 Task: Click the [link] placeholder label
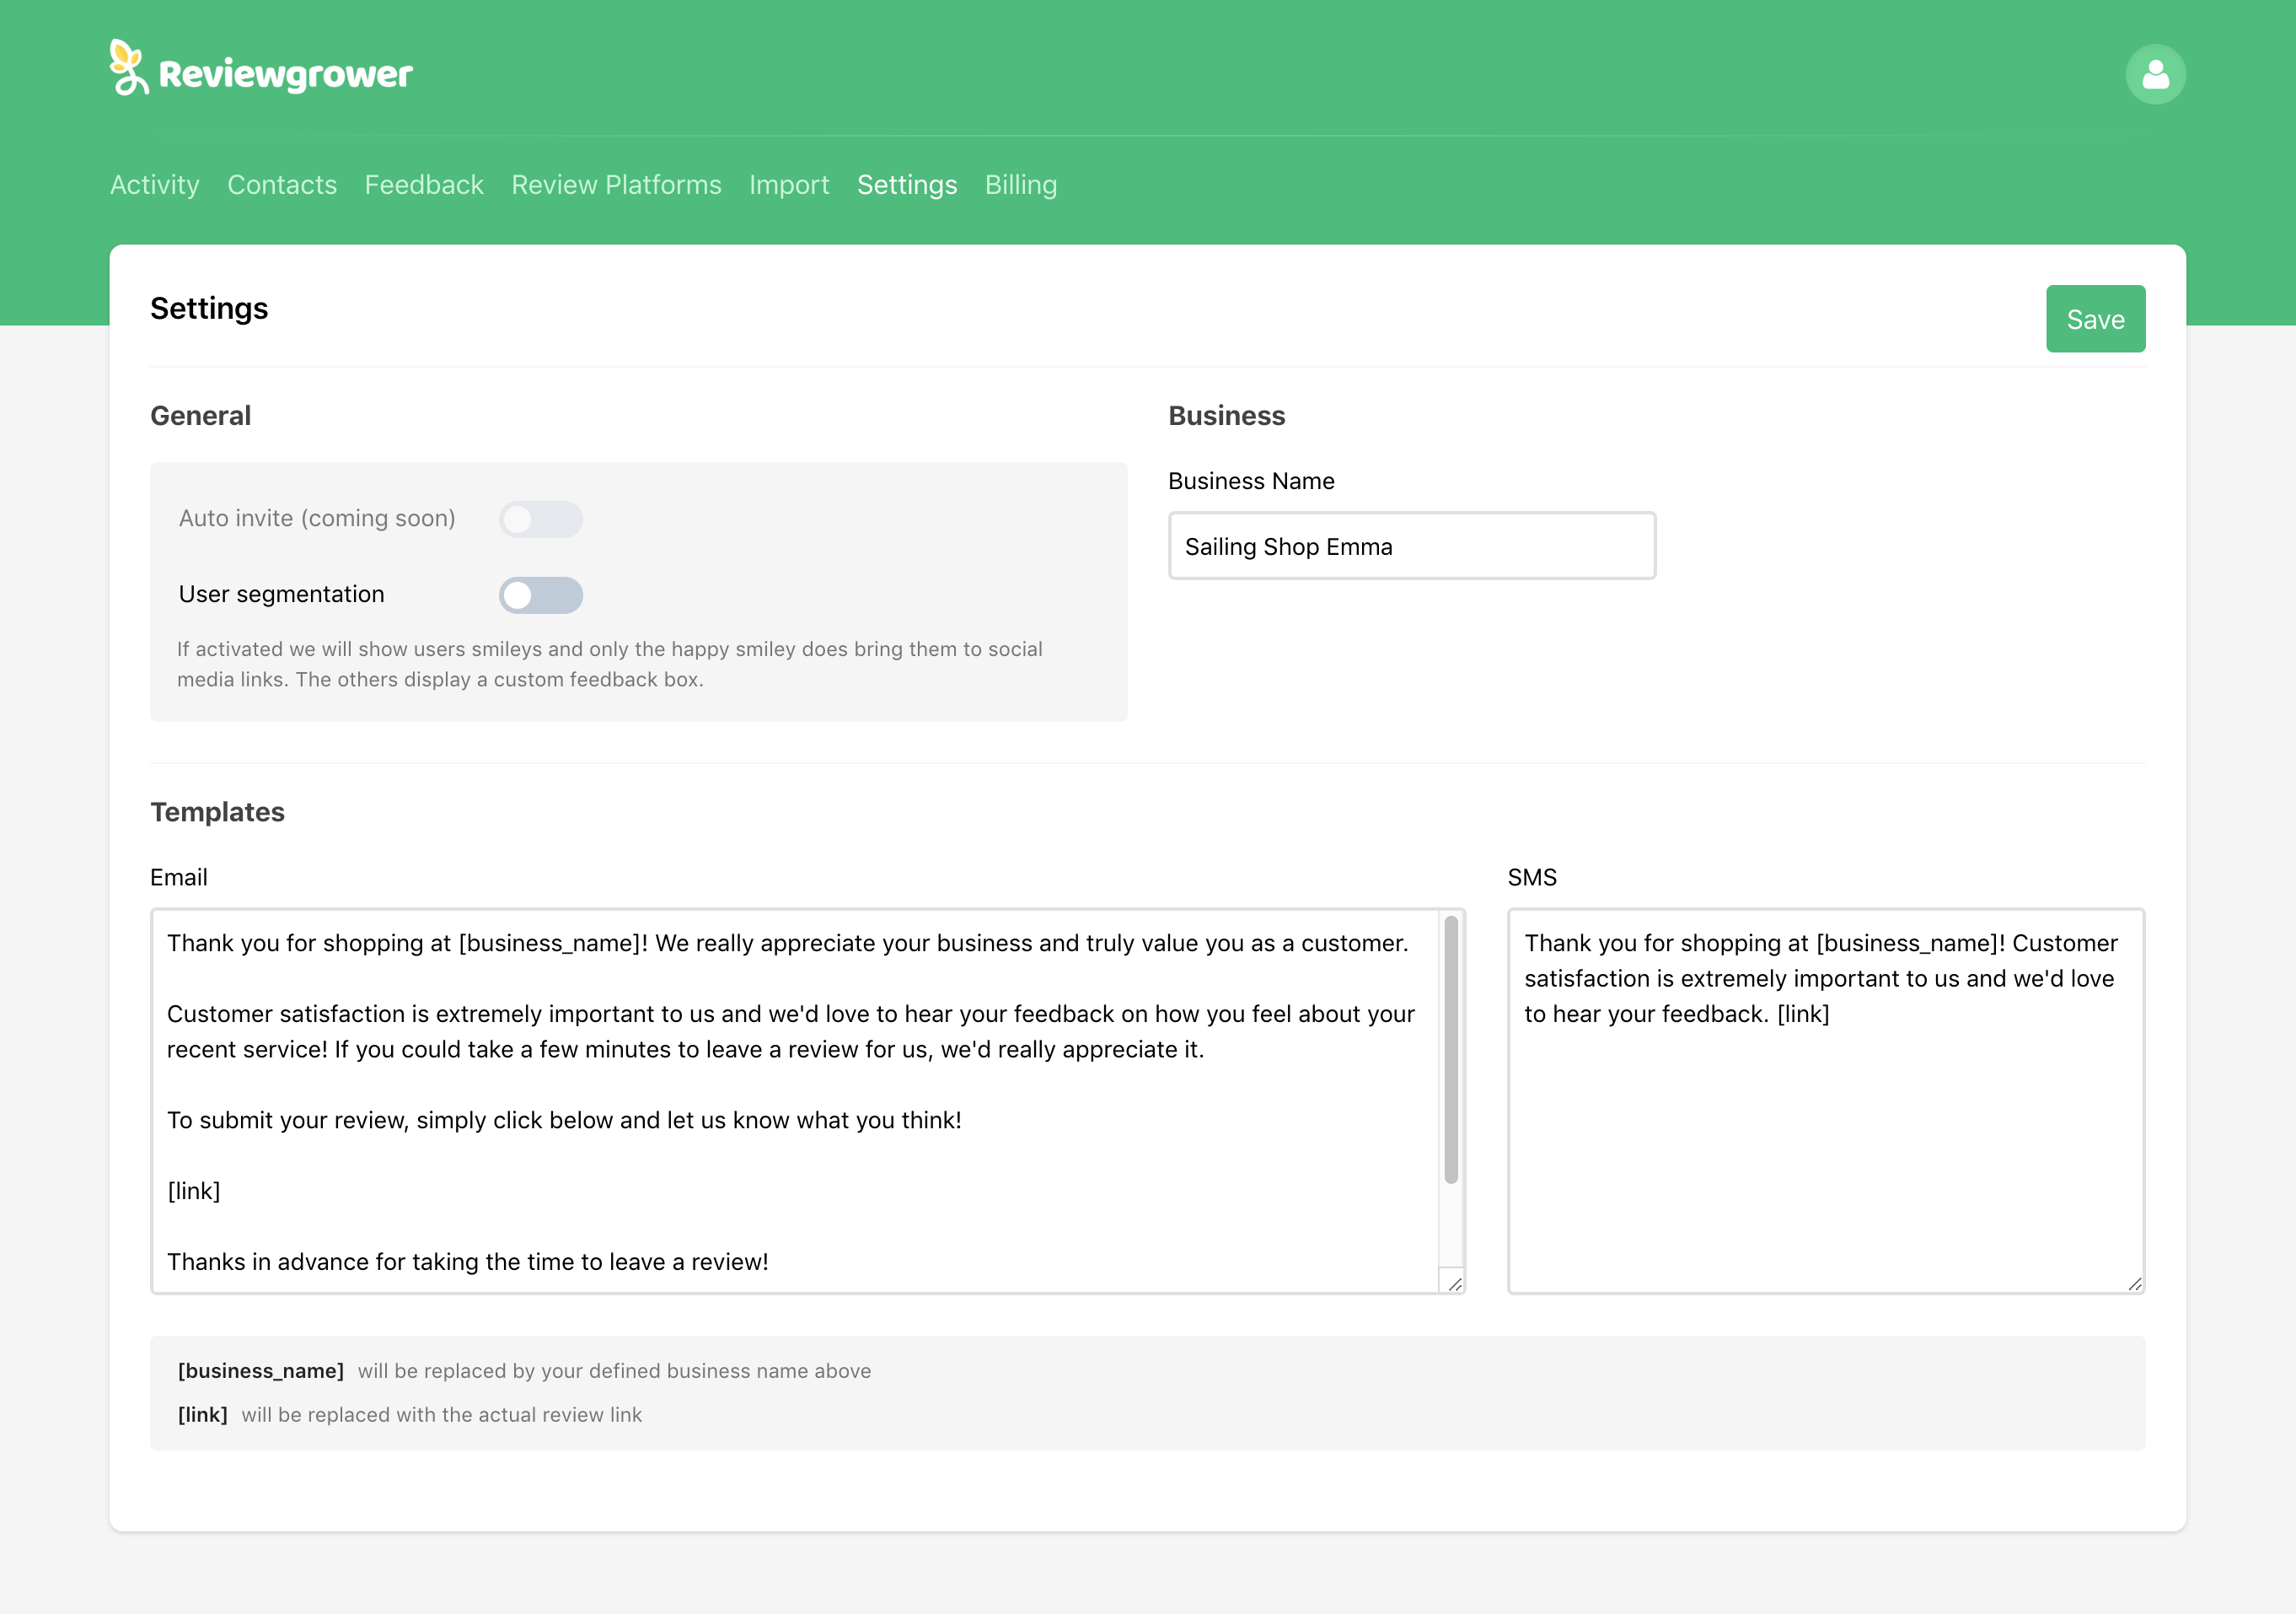[x=203, y=1415]
